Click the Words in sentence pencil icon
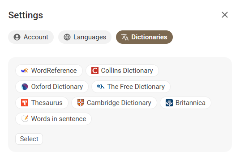 click(x=25, y=119)
